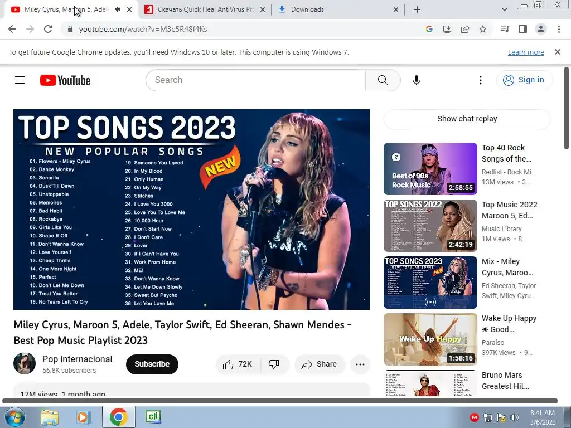
Task: Expand tab search dropdown arrow
Action: point(505,9)
